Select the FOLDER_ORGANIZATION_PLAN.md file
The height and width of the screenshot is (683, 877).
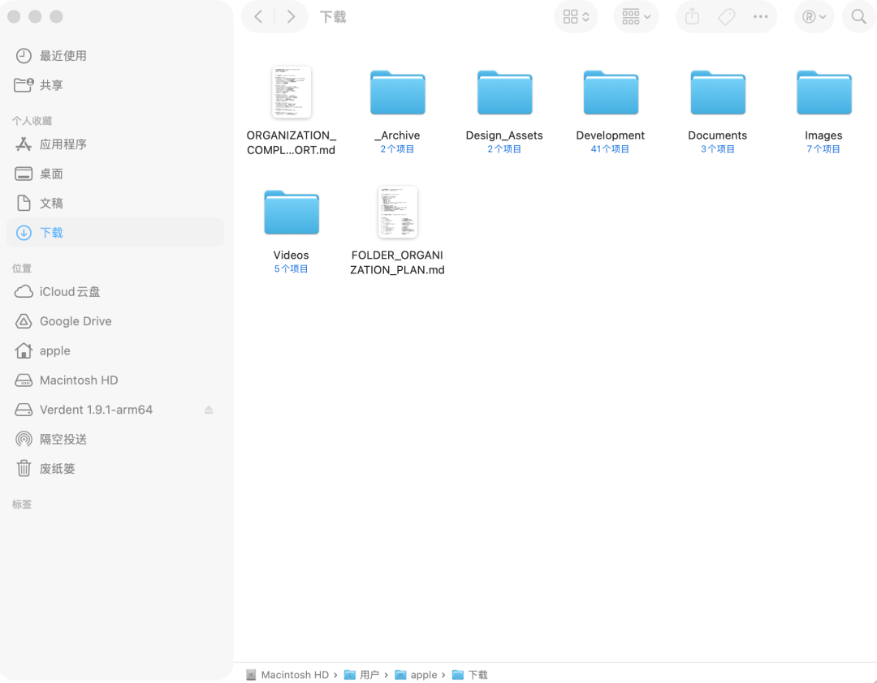pyautogui.click(x=397, y=213)
